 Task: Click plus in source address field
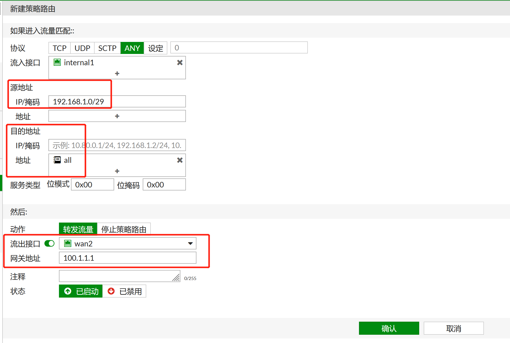point(117,116)
